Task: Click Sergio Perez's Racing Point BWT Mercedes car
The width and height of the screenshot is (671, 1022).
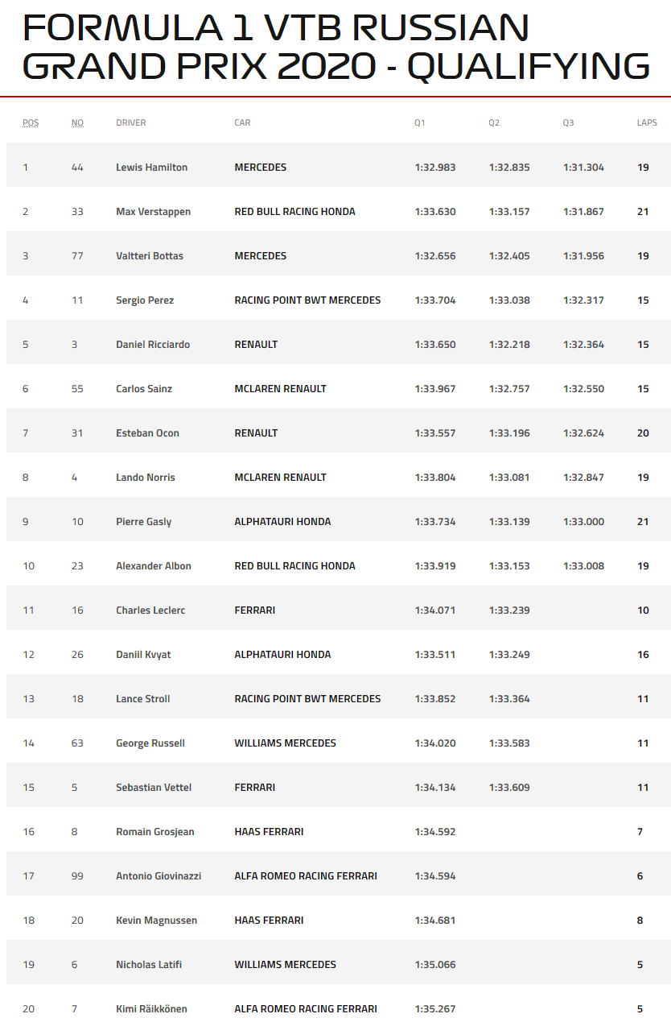Action: coord(307,300)
